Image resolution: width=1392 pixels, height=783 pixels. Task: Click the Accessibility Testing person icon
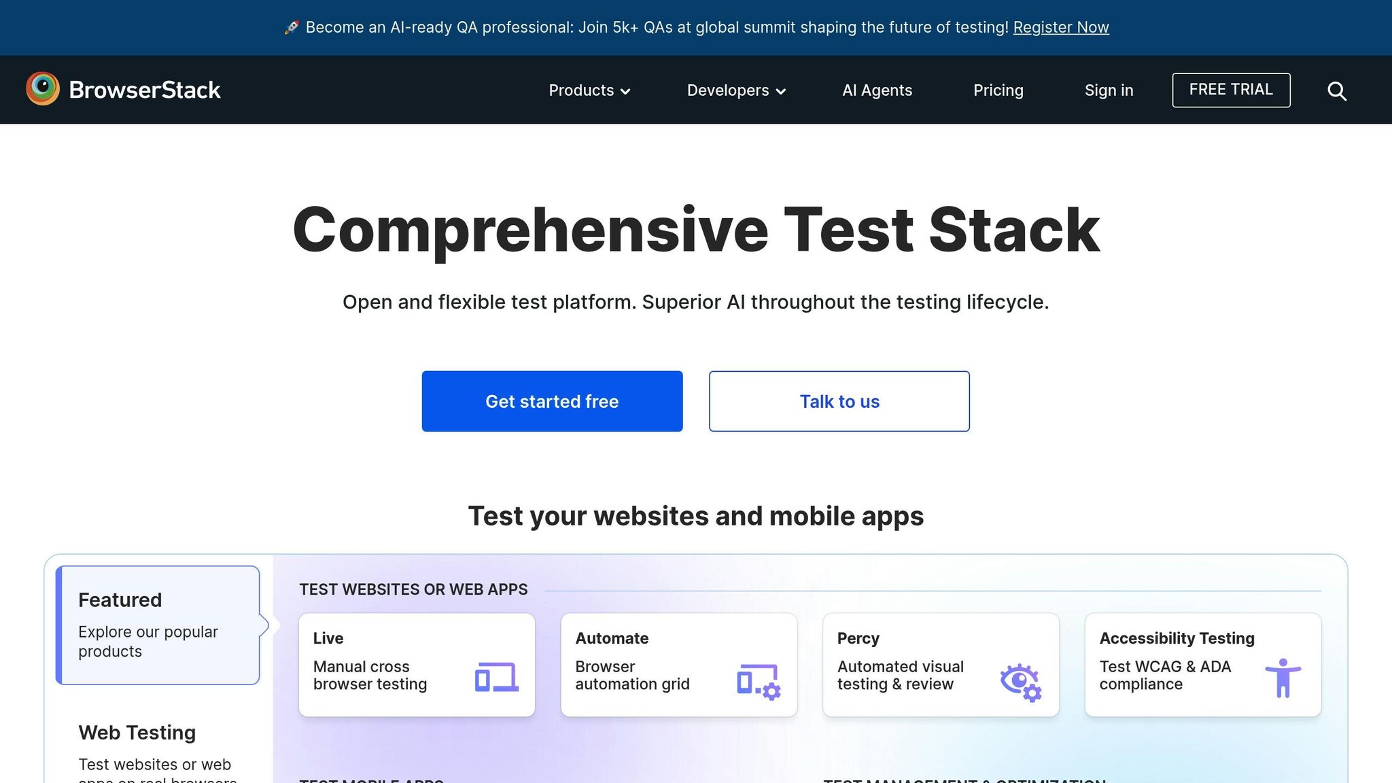tap(1283, 678)
